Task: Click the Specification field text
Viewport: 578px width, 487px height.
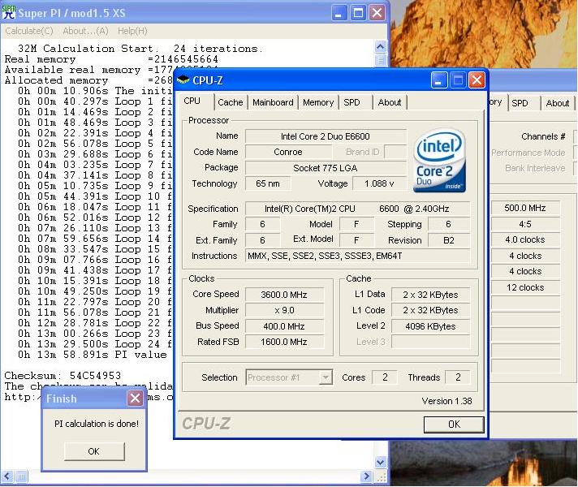Action: pyautogui.click(x=357, y=209)
